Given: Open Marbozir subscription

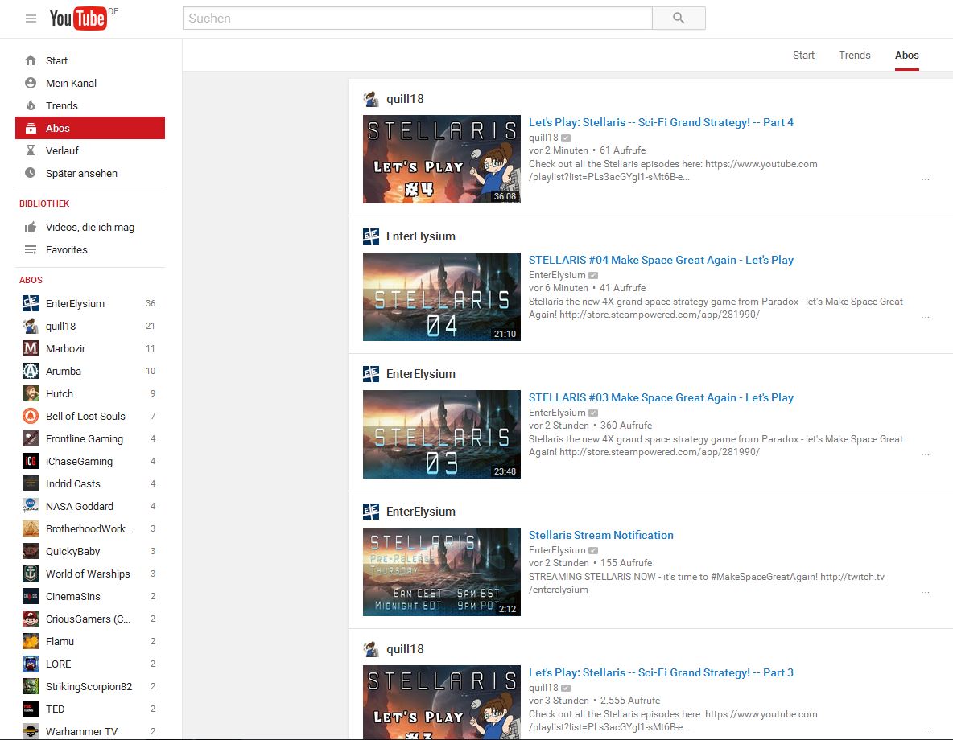Looking at the screenshot, I should 90,349.
